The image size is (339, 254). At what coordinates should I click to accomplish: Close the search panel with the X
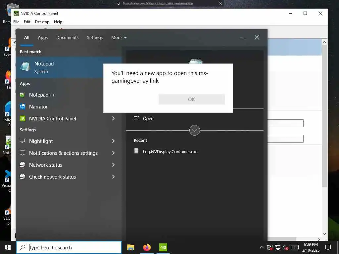257,37
